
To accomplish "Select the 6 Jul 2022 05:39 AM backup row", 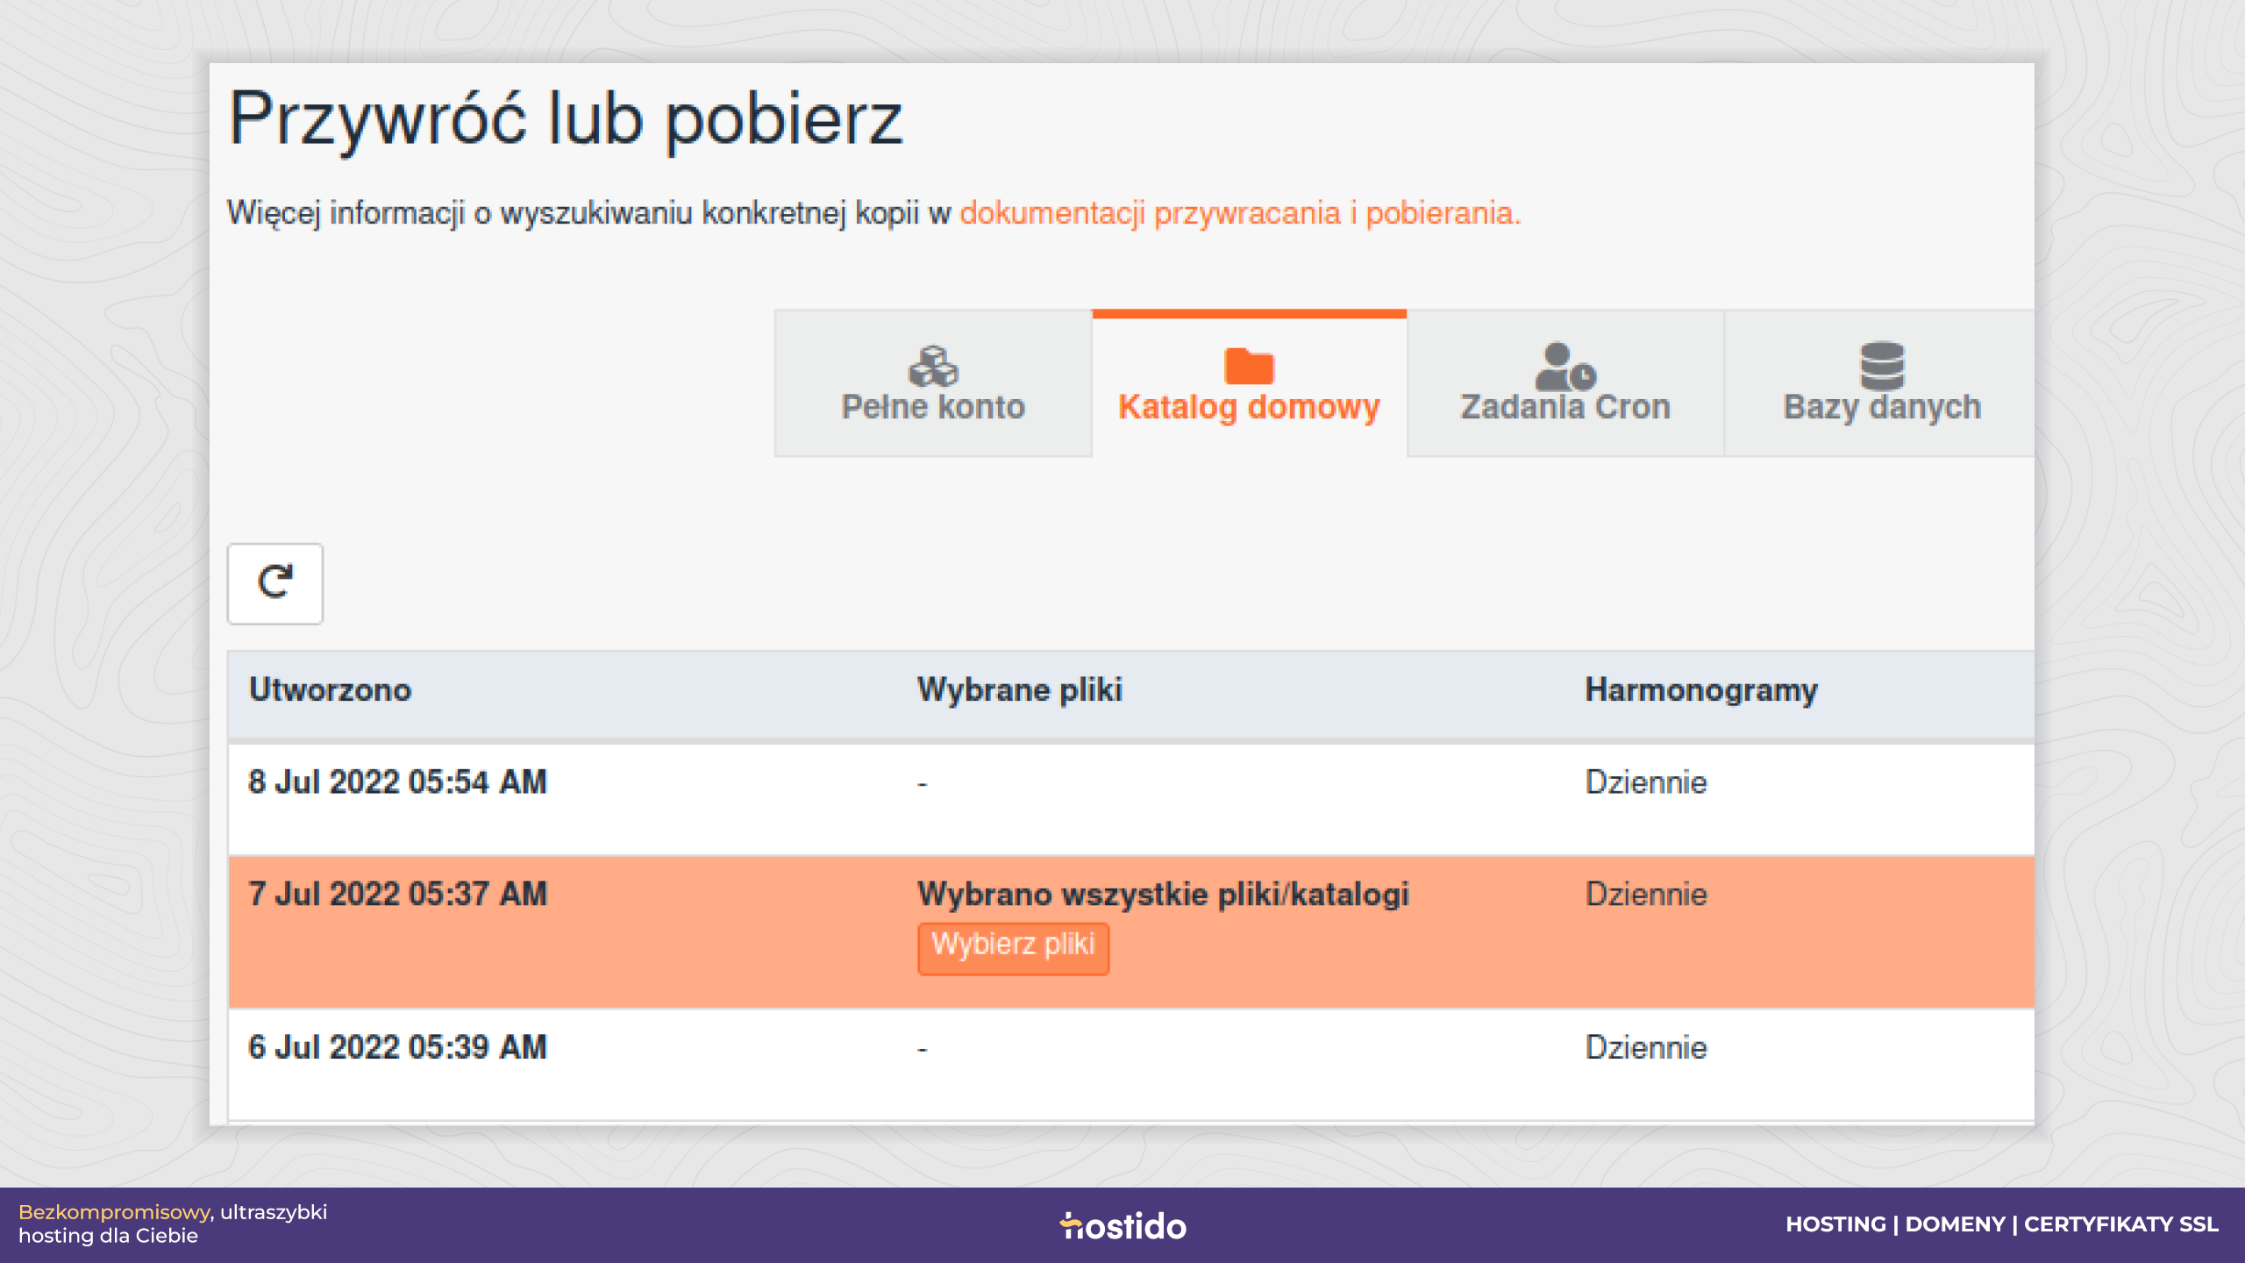I will coord(1131,1065).
